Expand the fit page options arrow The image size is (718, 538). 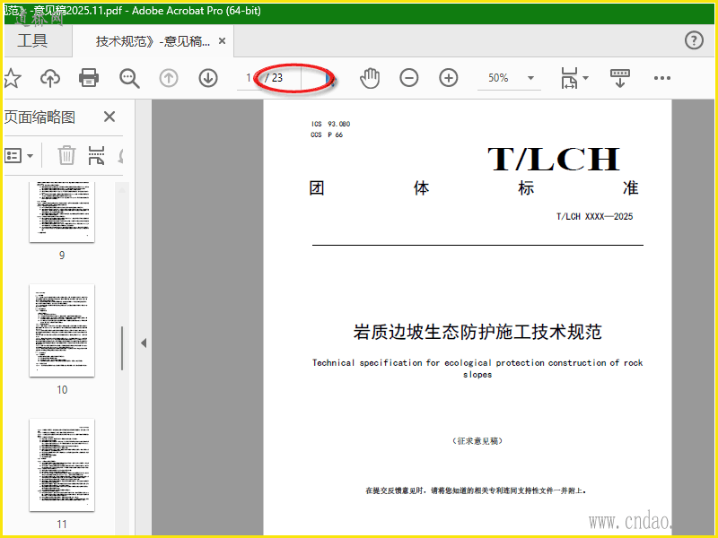[x=586, y=78]
